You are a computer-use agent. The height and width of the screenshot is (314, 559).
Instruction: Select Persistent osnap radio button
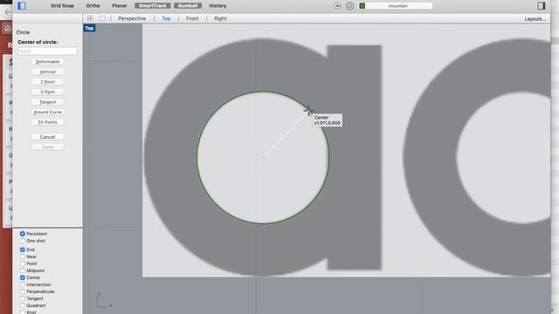[x=23, y=234]
